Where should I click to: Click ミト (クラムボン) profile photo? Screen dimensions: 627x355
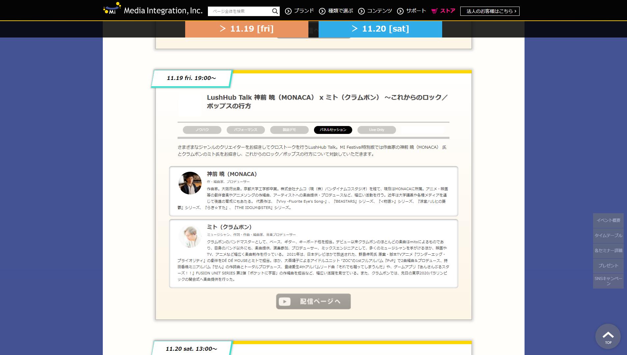tap(190, 236)
